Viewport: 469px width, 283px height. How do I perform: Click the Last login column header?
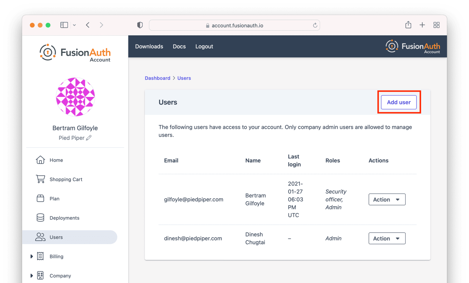(x=294, y=161)
